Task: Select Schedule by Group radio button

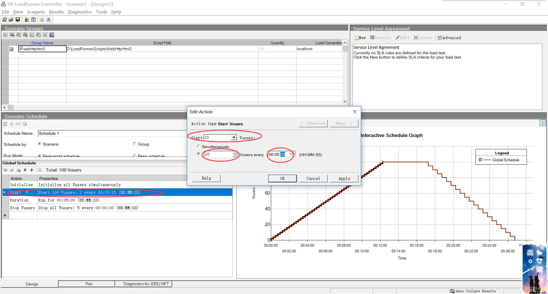Action: point(134,144)
